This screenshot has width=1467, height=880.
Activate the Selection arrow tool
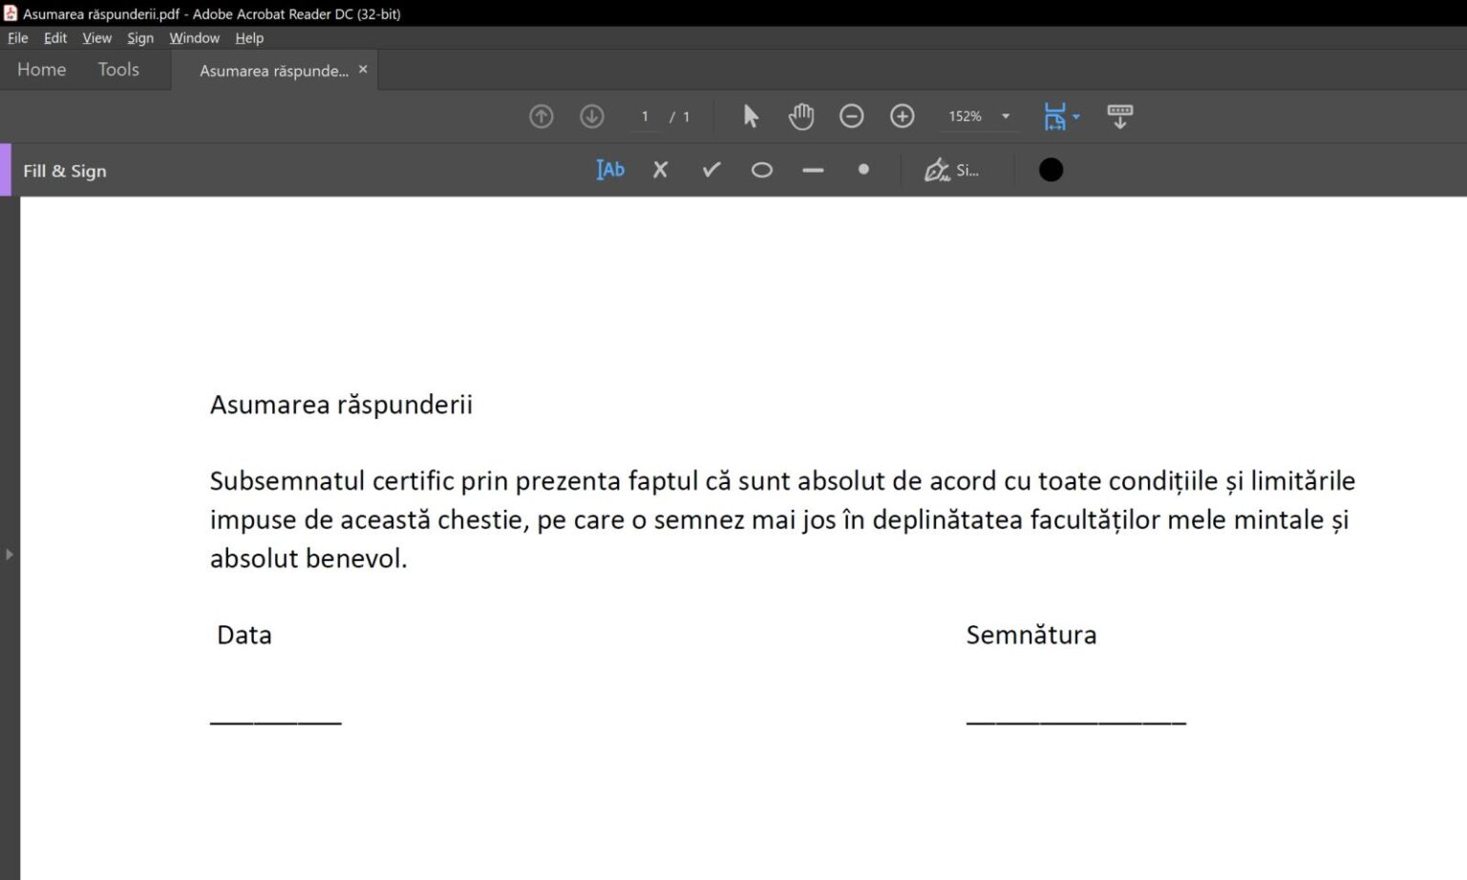pos(750,115)
